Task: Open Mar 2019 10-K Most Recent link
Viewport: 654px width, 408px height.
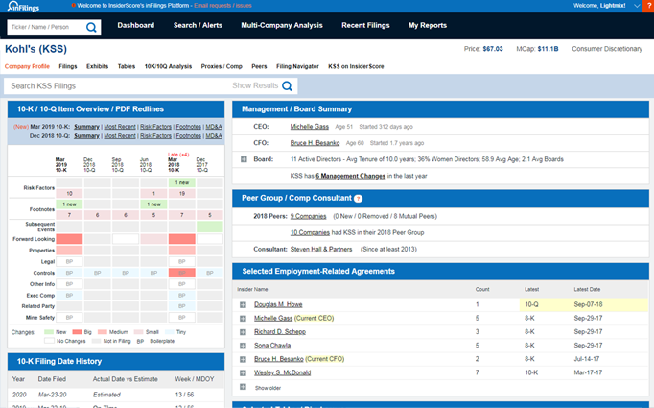Action: coord(120,127)
